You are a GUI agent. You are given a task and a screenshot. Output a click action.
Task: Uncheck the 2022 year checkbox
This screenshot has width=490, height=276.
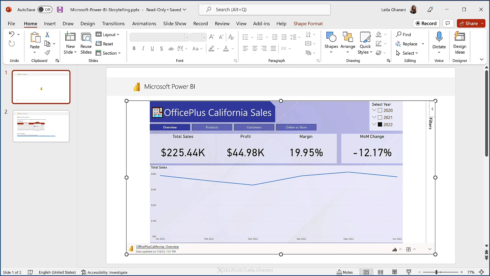pos(380,125)
